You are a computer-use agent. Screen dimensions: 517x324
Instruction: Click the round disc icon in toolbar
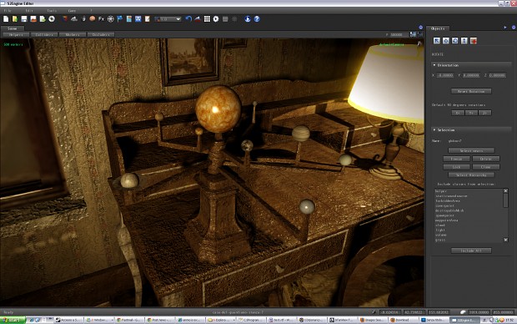pos(52,19)
